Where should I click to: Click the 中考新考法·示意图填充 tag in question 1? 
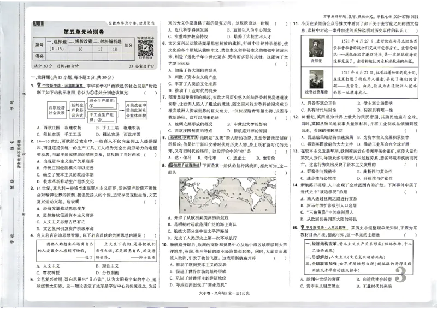click(x=60, y=86)
